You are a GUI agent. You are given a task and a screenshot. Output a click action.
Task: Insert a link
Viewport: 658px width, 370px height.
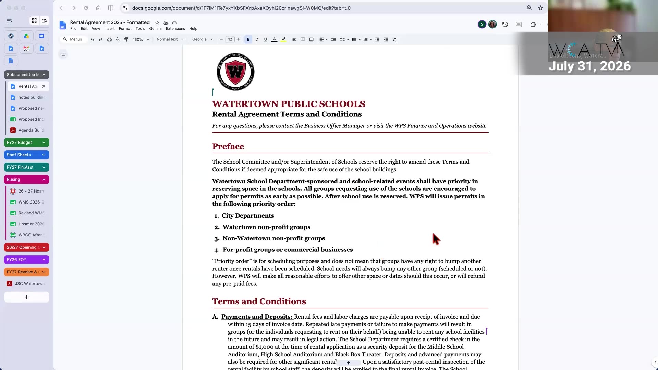pos(294,40)
